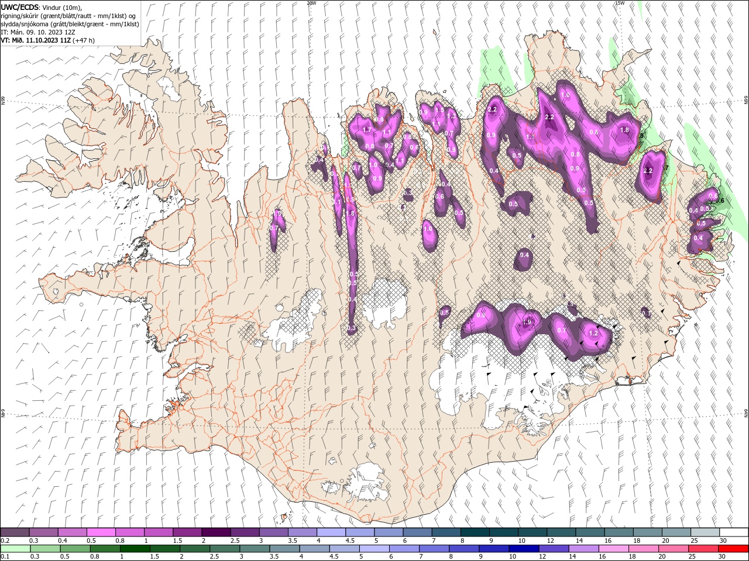Click upper legend swatch between 0.2 and 0.3
749x561 pixels.
pos(15,532)
